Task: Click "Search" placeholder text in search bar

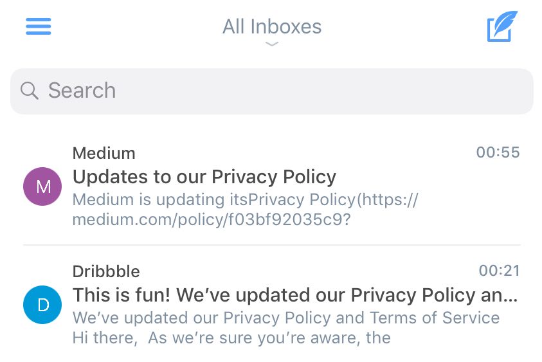Action: tap(82, 91)
